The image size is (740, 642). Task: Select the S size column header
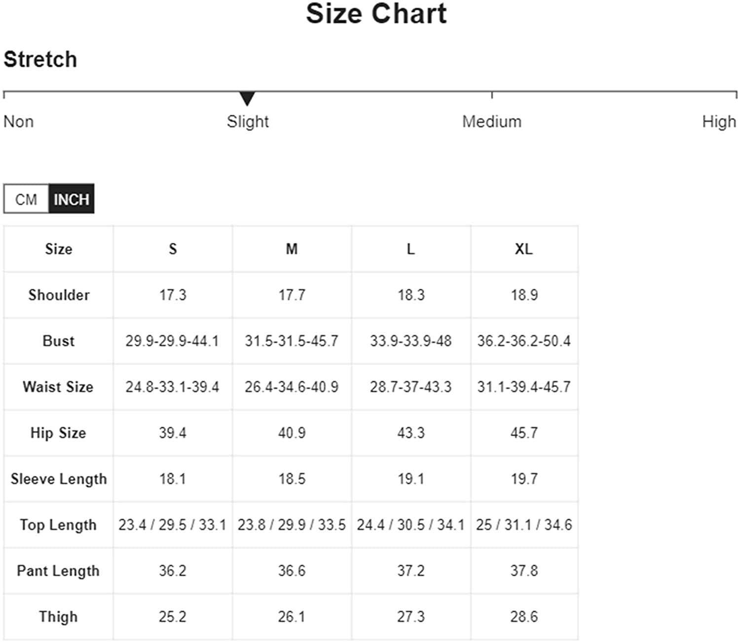click(x=173, y=249)
